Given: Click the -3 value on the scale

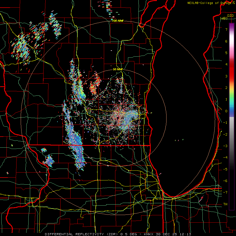Looking at the screenshot, I should coord(225,146).
